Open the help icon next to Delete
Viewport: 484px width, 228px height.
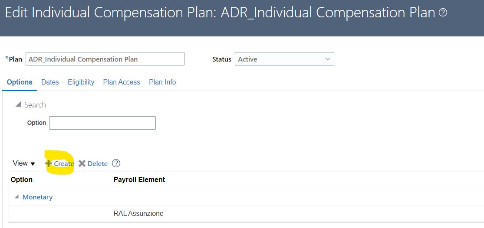click(x=116, y=163)
